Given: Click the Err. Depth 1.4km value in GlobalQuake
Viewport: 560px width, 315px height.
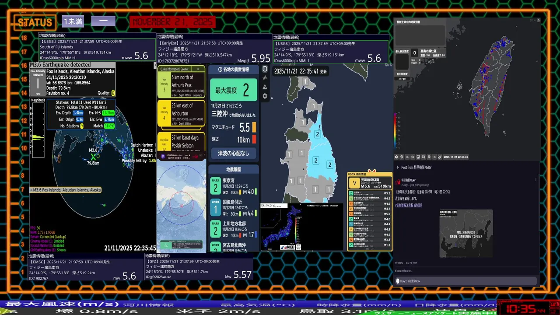Looking at the screenshot, I should pyautogui.click(x=78, y=113).
